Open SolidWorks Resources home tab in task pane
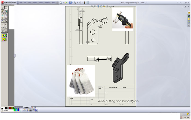Screen dimensions: 191x120 189,13
